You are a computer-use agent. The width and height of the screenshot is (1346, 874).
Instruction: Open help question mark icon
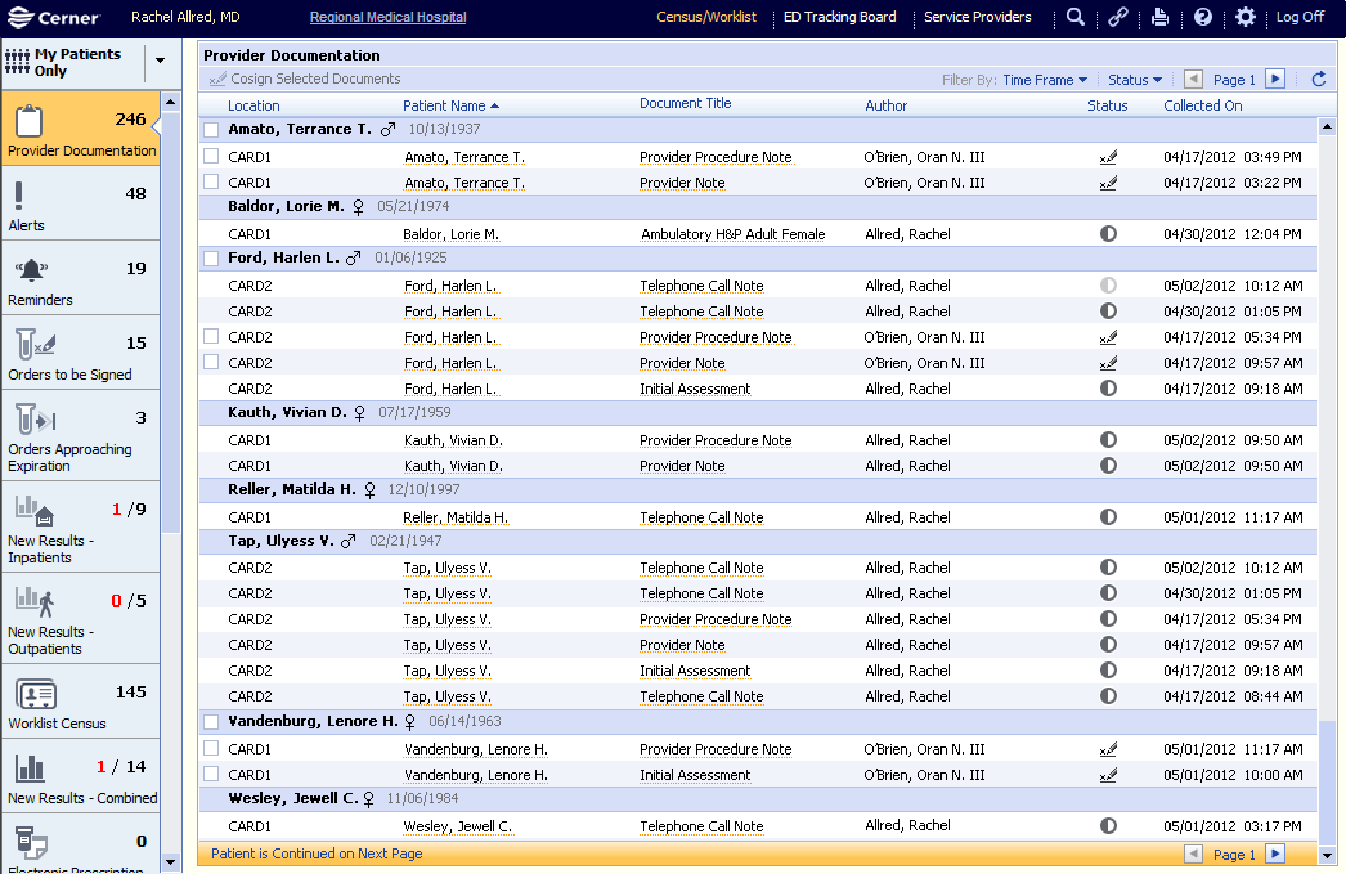[x=1203, y=17]
